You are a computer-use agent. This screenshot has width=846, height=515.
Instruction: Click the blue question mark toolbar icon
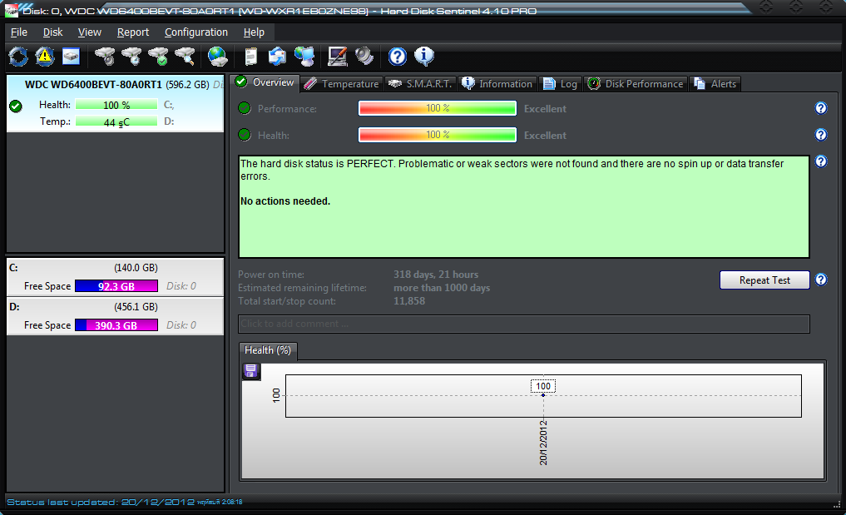pos(397,56)
